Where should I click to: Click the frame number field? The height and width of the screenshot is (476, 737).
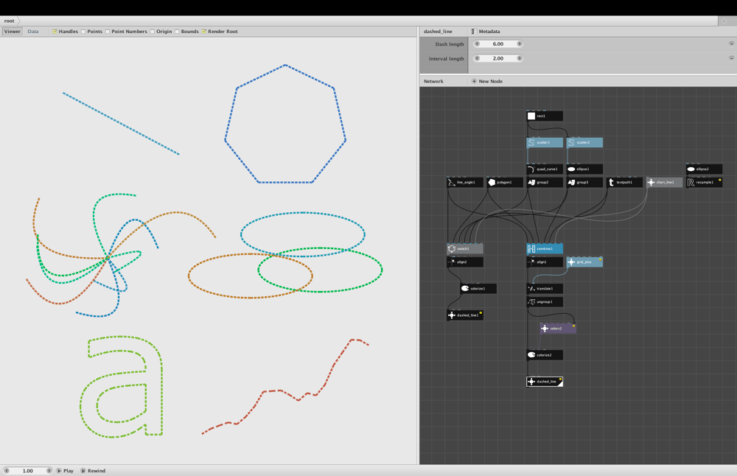coord(28,470)
